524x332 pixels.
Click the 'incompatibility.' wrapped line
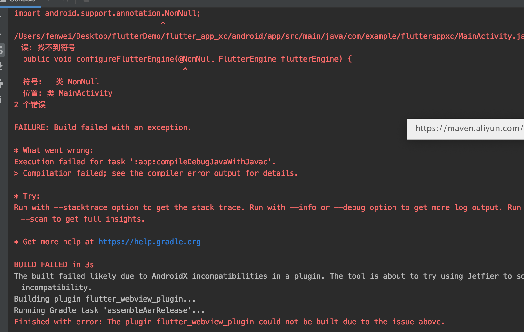pyautogui.click(x=56, y=288)
